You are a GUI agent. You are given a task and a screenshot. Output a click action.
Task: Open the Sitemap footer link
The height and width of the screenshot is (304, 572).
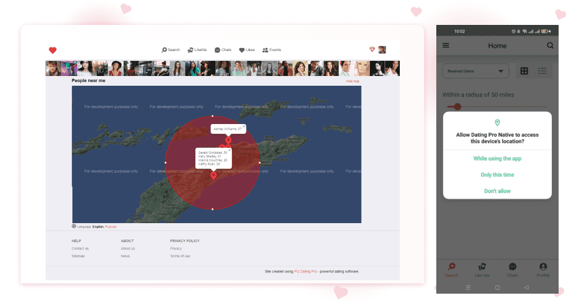(x=78, y=256)
